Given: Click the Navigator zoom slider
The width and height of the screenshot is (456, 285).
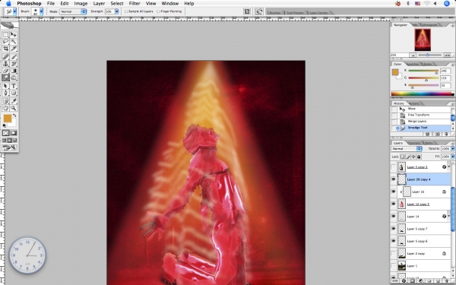Looking at the screenshot, I should coord(429,55).
